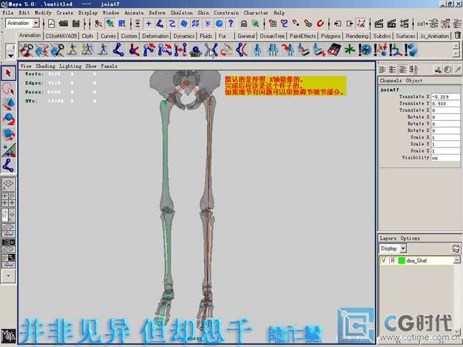This screenshot has width=463, height=347.
Task: Click the save scene icon
Action: pyautogui.click(x=76, y=24)
